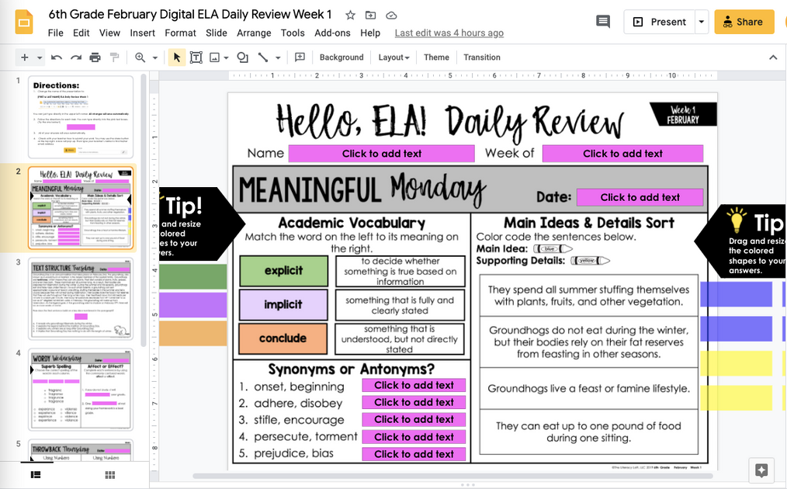Viewport: 787px width, 489px height.
Task: Collapse the toolbar with the chevron
Action: [x=774, y=57]
